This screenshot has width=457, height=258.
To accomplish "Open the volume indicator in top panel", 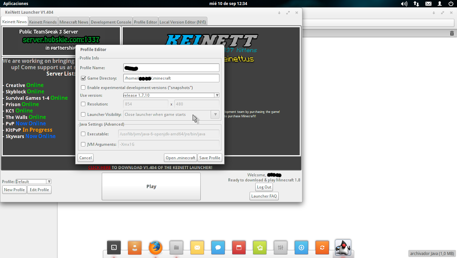I will pos(404,4).
